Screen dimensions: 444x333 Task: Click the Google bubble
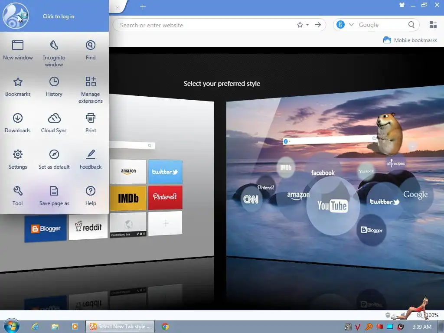click(415, 195)
